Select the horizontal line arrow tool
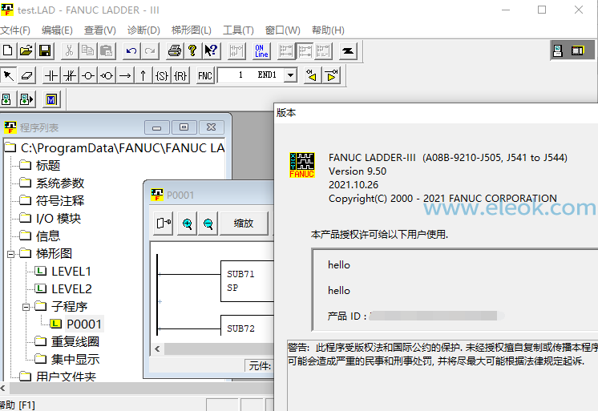The width and height of the screenshot is (598, 411). click(125, 75)
